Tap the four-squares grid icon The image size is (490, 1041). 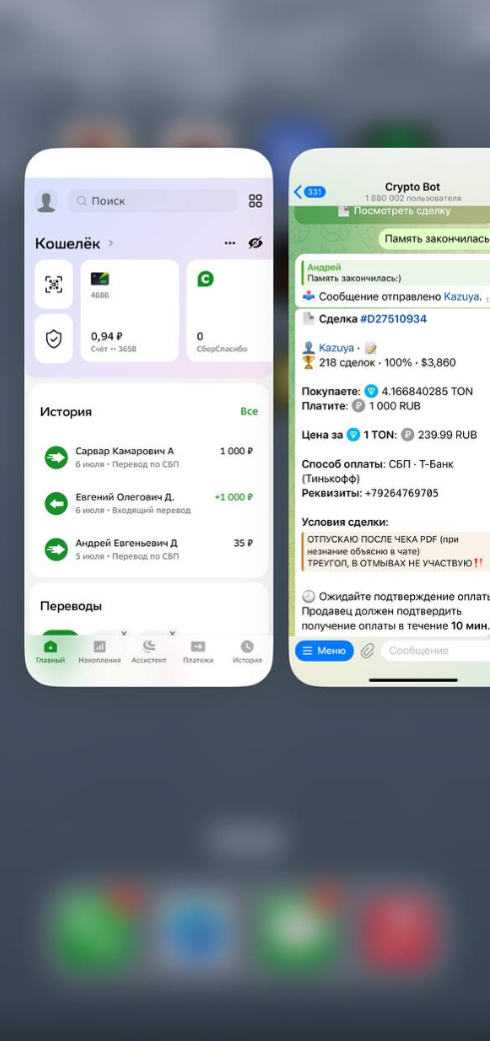[x=255, y=202]
